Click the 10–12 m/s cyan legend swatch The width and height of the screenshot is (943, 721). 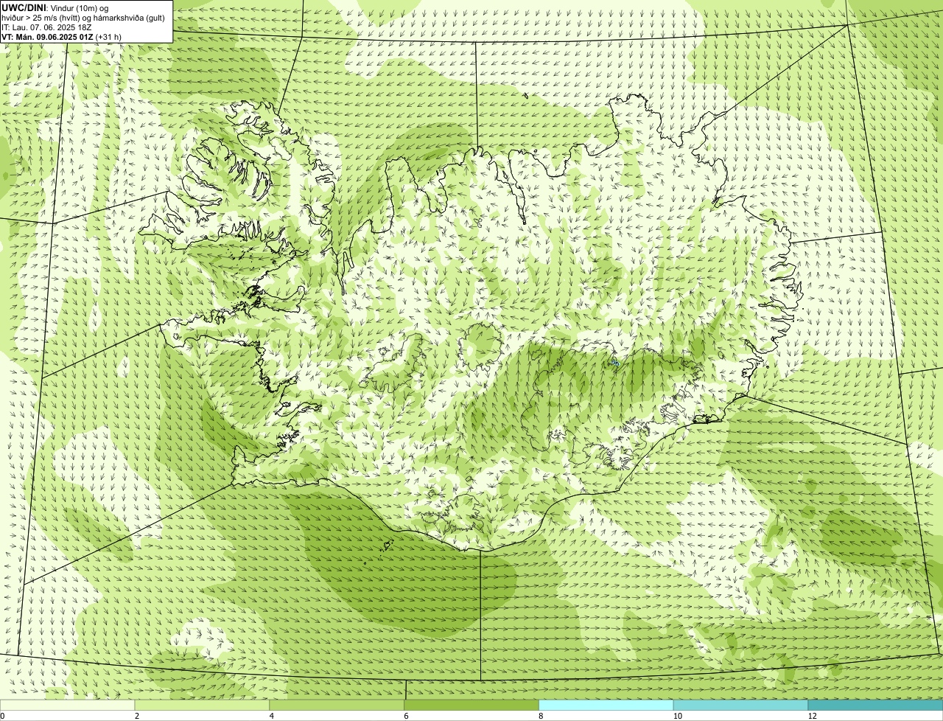tap(740, 705)
